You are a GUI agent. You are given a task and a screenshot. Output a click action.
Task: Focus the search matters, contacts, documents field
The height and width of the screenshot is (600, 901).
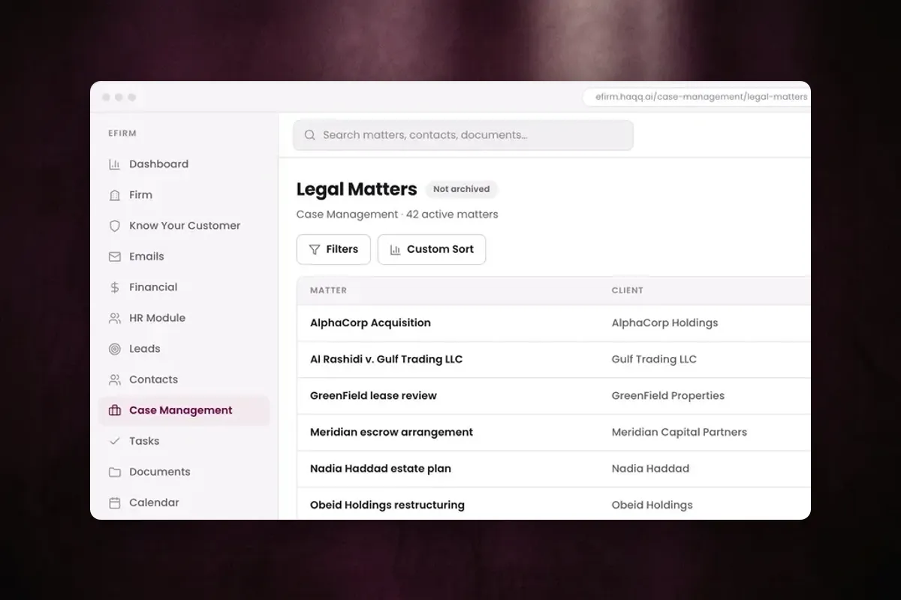pyautogui.click(x=463, y=135)
